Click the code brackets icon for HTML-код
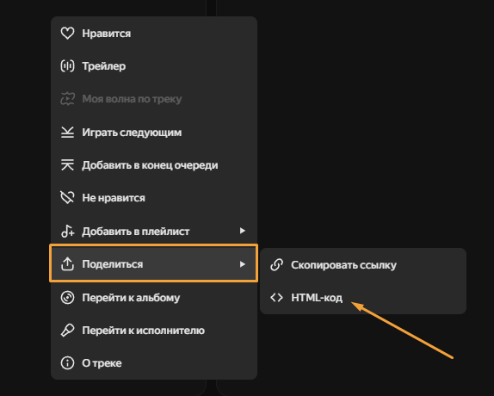 tap(276, 298)
